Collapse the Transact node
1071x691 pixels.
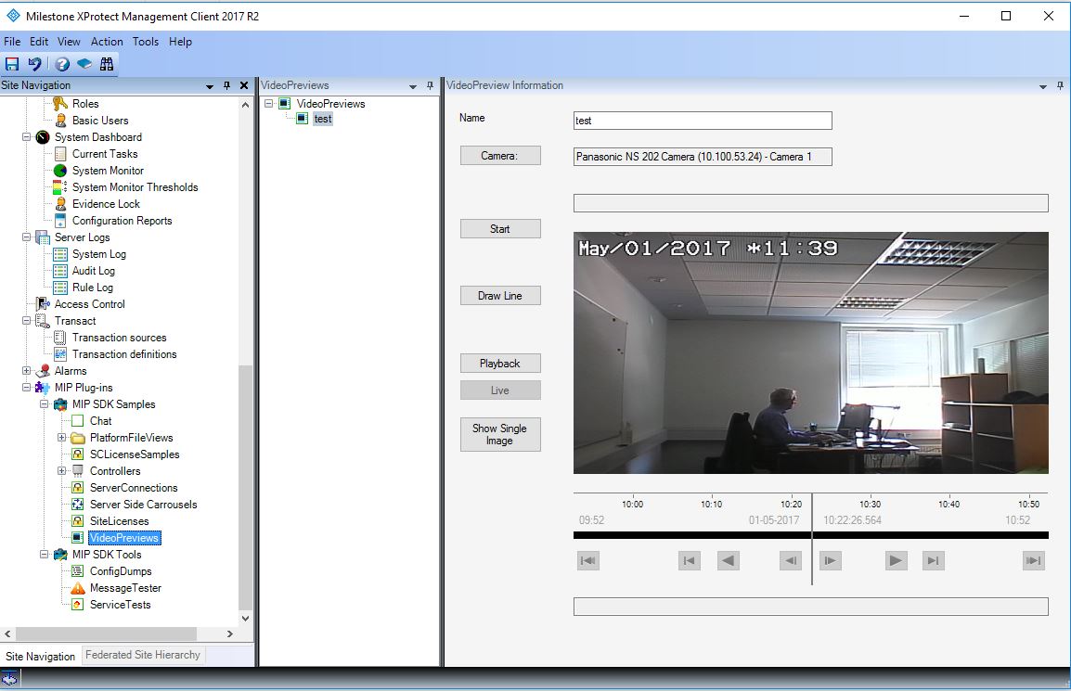(x=26, y=321)
